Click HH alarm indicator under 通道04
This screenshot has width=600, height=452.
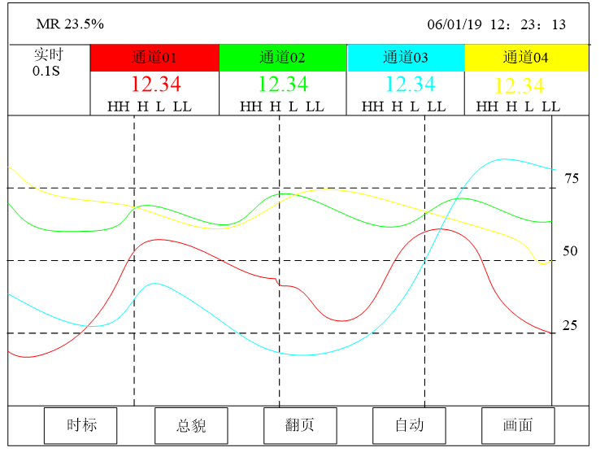pos(487,106)
